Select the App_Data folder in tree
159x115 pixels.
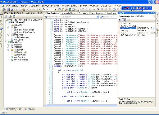[x=18, y=25]
